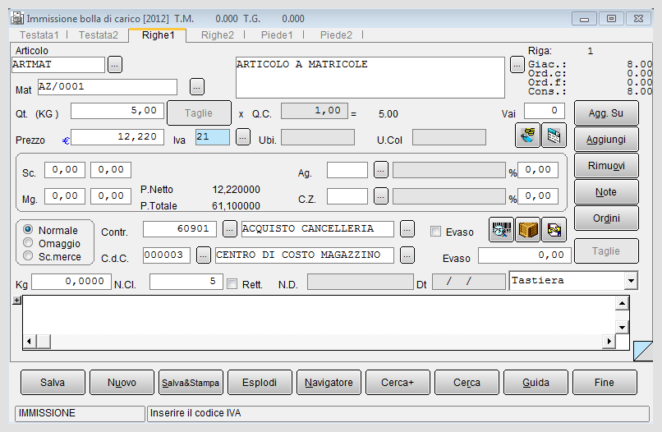Image resolution: width=662 pixels, height=432 pixels.
Task: Click the notes area scroll up arrow
Action: pos(622,303)
